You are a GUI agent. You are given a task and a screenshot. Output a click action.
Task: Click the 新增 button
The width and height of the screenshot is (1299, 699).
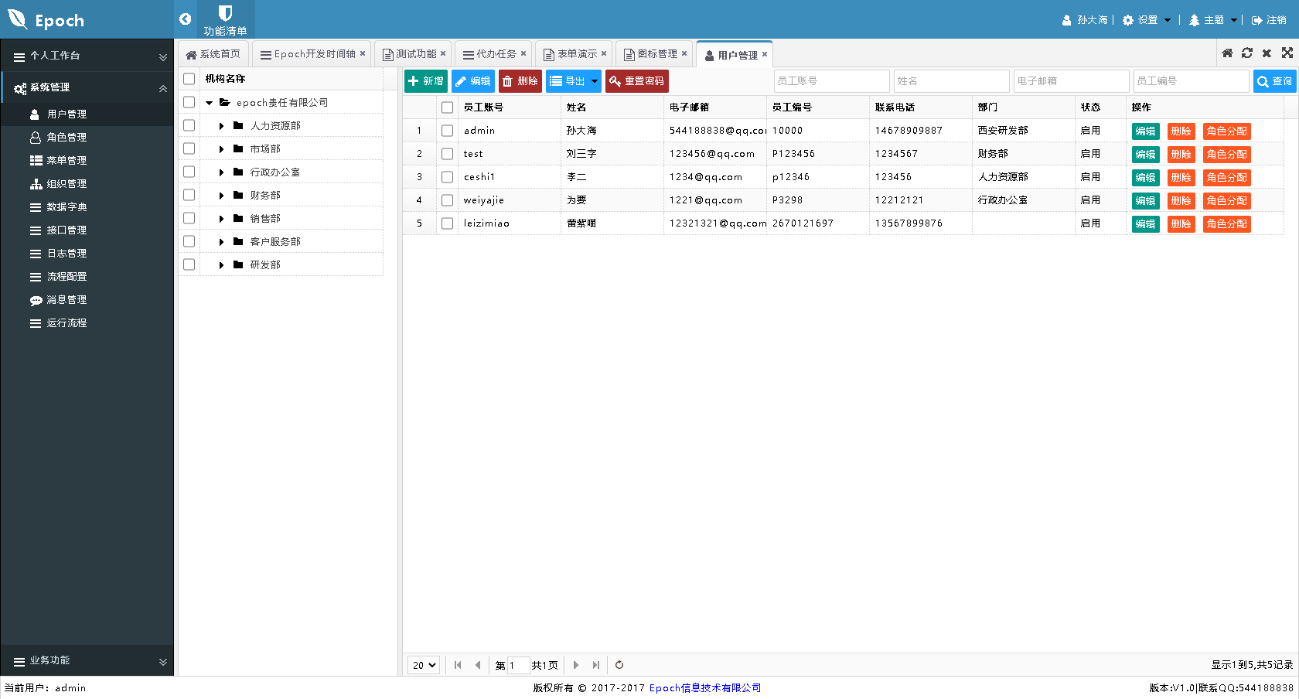tap(426, 81)
